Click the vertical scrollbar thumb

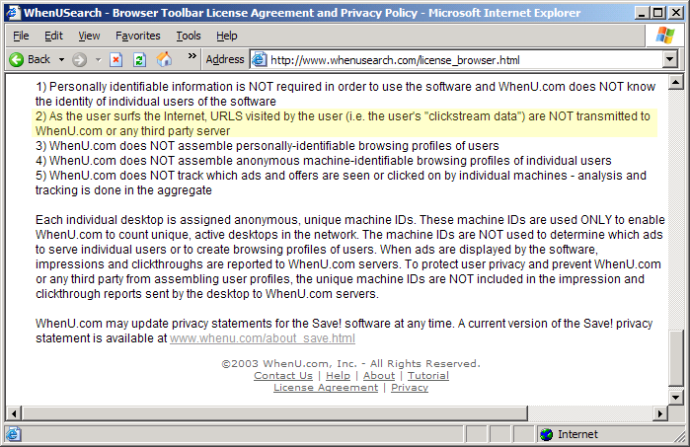(x=675, y=357)
